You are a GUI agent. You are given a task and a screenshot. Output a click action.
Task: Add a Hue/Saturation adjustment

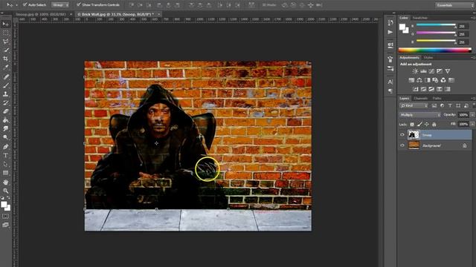411,80
